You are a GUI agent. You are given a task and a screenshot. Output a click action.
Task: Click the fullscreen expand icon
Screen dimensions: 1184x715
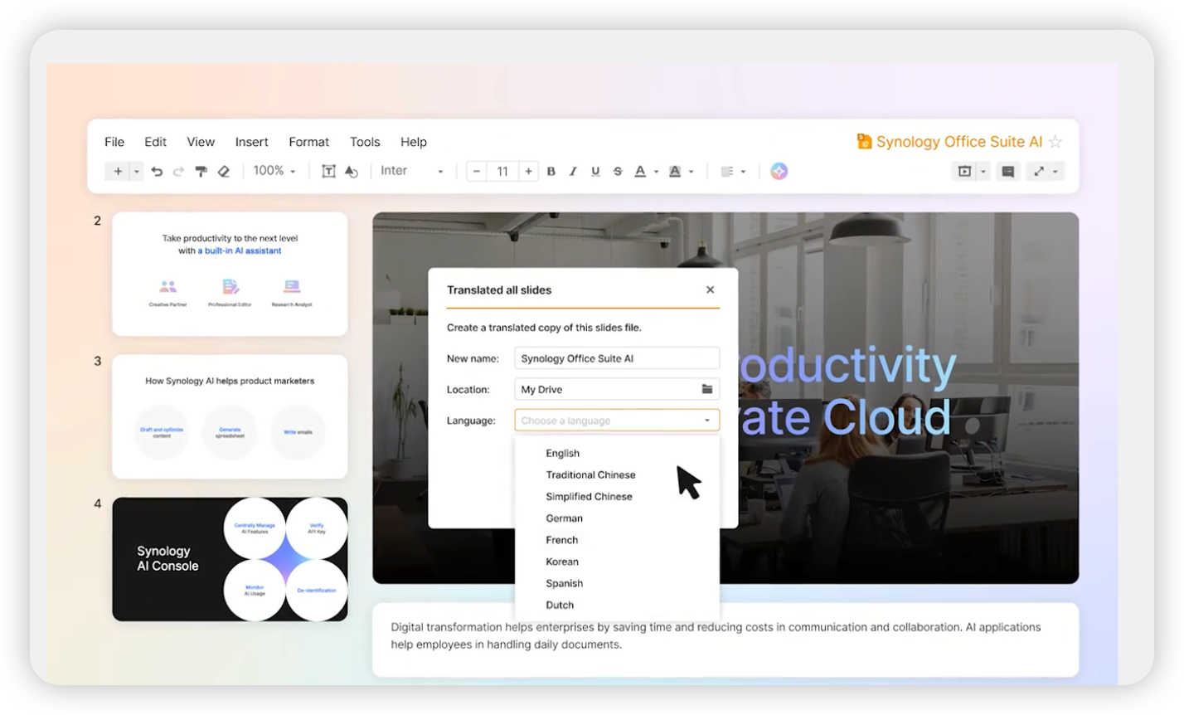point(1039,172)
